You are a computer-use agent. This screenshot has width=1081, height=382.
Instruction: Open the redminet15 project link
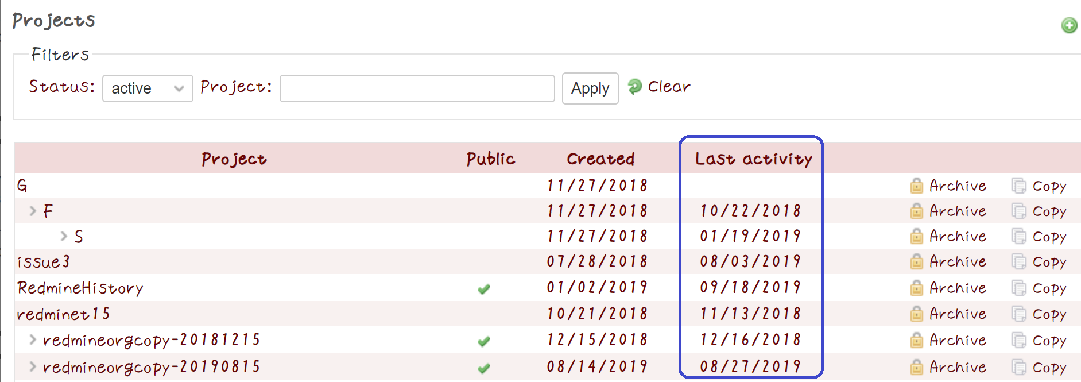tap(63, 314)
